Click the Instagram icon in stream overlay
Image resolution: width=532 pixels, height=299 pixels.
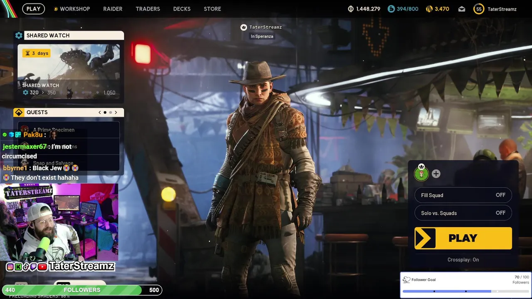[x=10, y=267]
